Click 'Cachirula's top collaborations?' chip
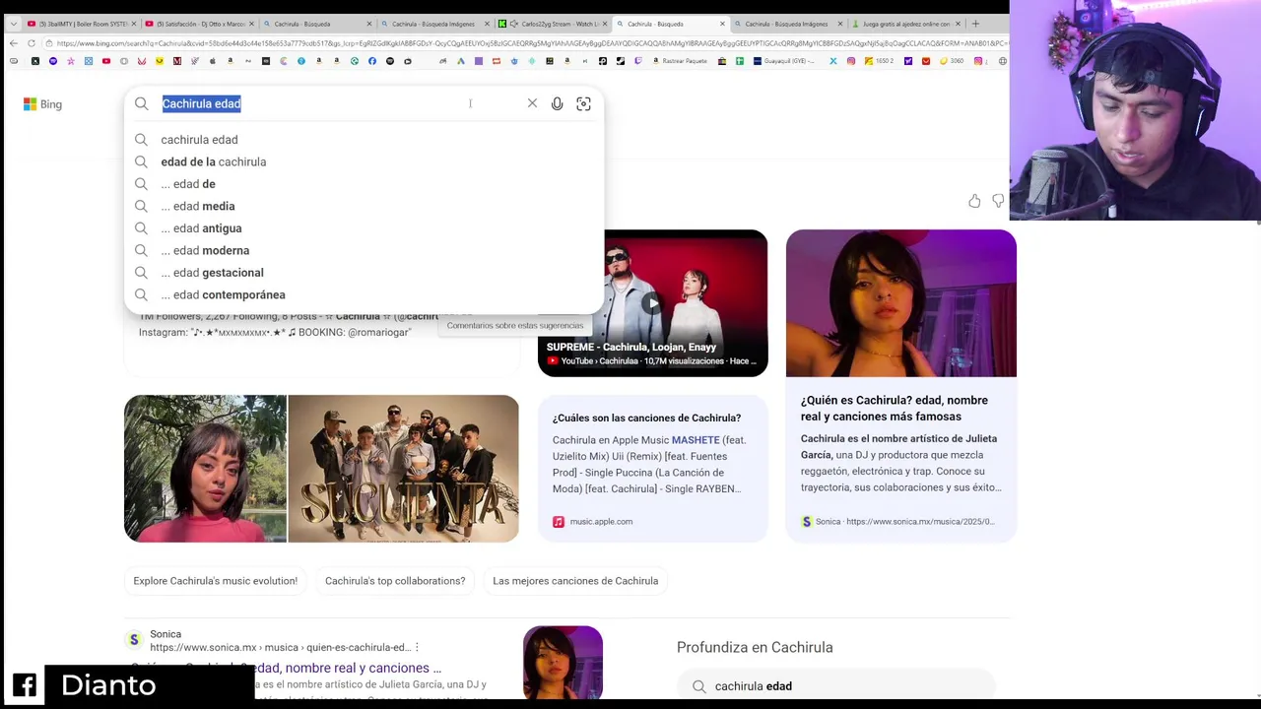Screen dimensions: 1261x709 click(395, 581)
